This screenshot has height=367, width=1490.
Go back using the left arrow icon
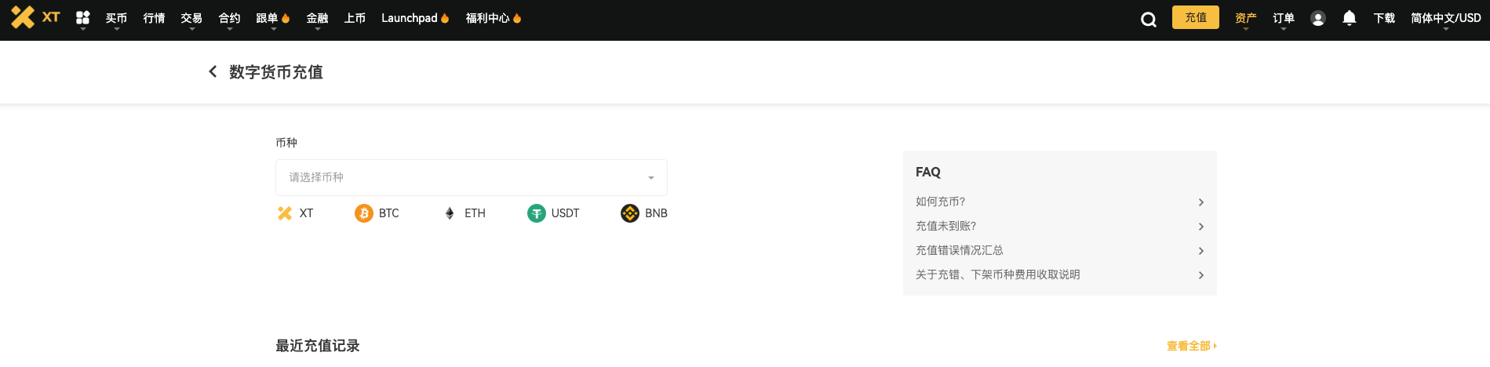(213, 71)
